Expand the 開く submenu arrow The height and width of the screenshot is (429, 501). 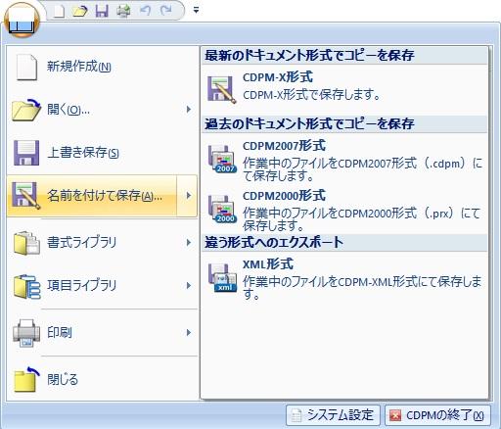(x=189, y=110)
